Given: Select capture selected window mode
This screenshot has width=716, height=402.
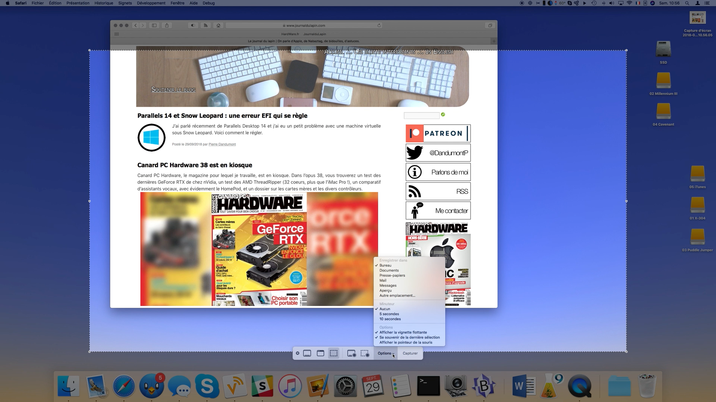Looking at the screenshot, I should 320,353.
